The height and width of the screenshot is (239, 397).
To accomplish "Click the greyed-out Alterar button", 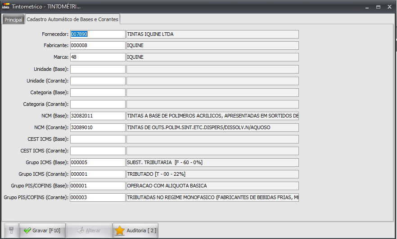I will tap(89, 230).
